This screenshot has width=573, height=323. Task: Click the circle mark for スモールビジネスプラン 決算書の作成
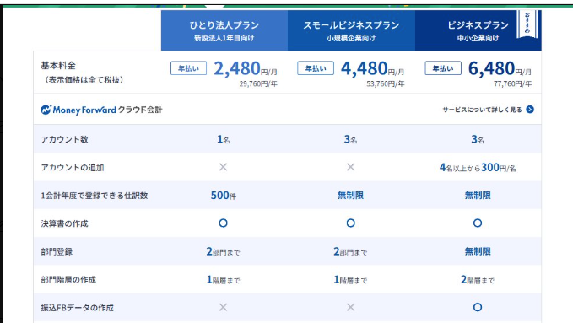click(350, 223)
